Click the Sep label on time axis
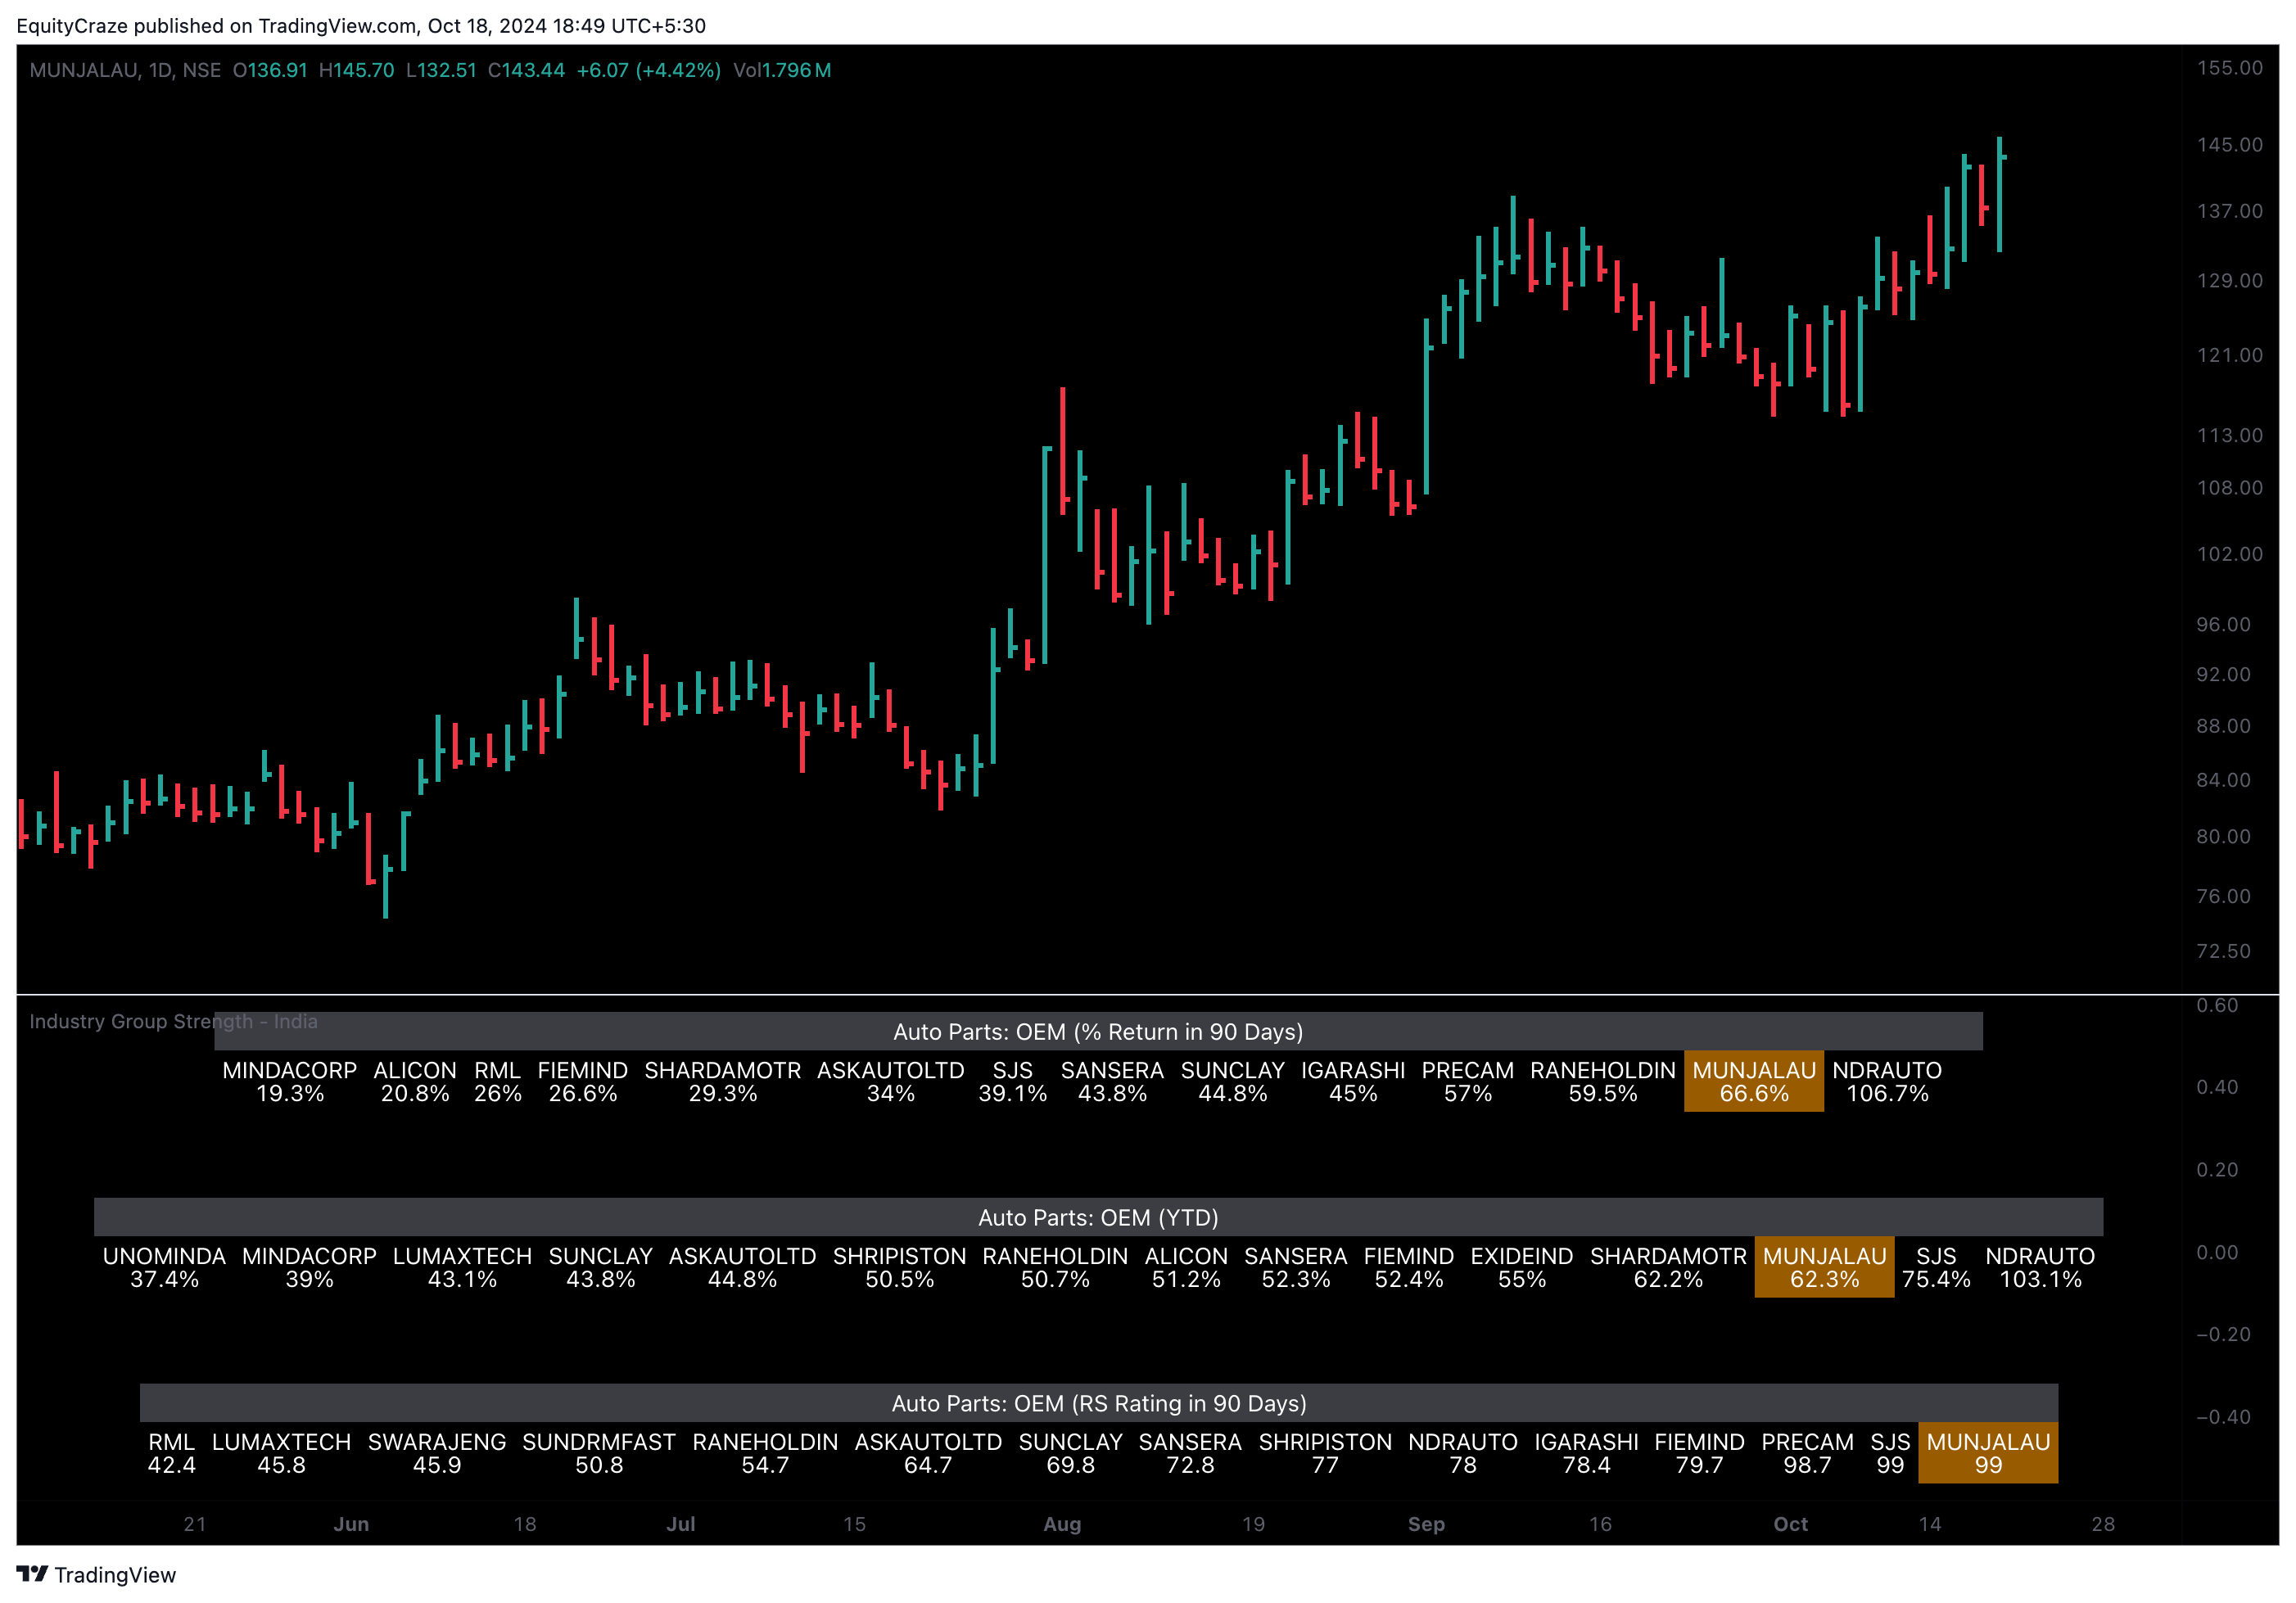The height and width of the screenshot is (1603, 2296). click(x=1426, y=1524)
